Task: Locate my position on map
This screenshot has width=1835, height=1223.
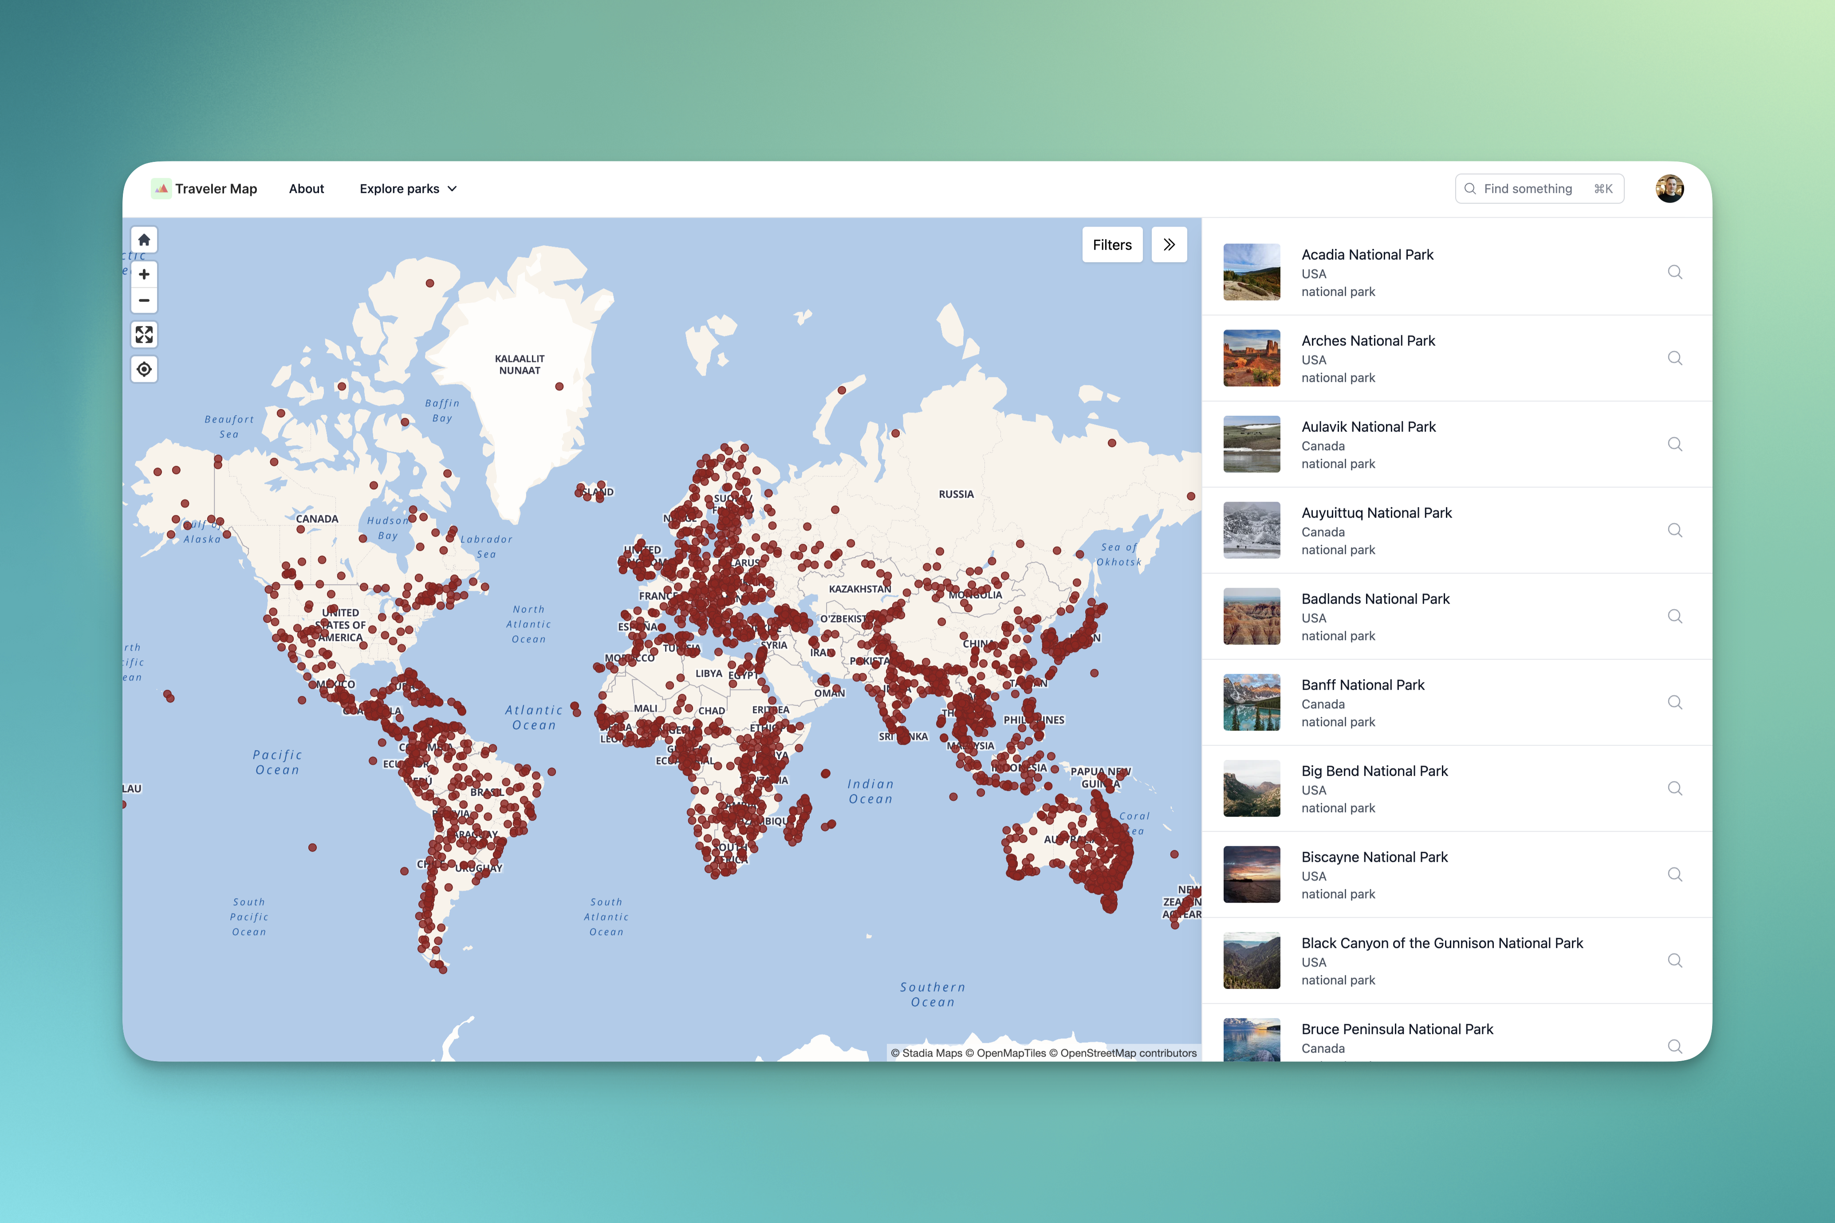Action: 144,369
